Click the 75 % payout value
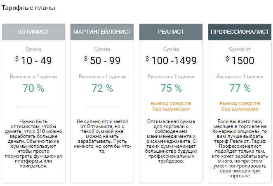The image size is (273, 186). click(x=171, y=88)
